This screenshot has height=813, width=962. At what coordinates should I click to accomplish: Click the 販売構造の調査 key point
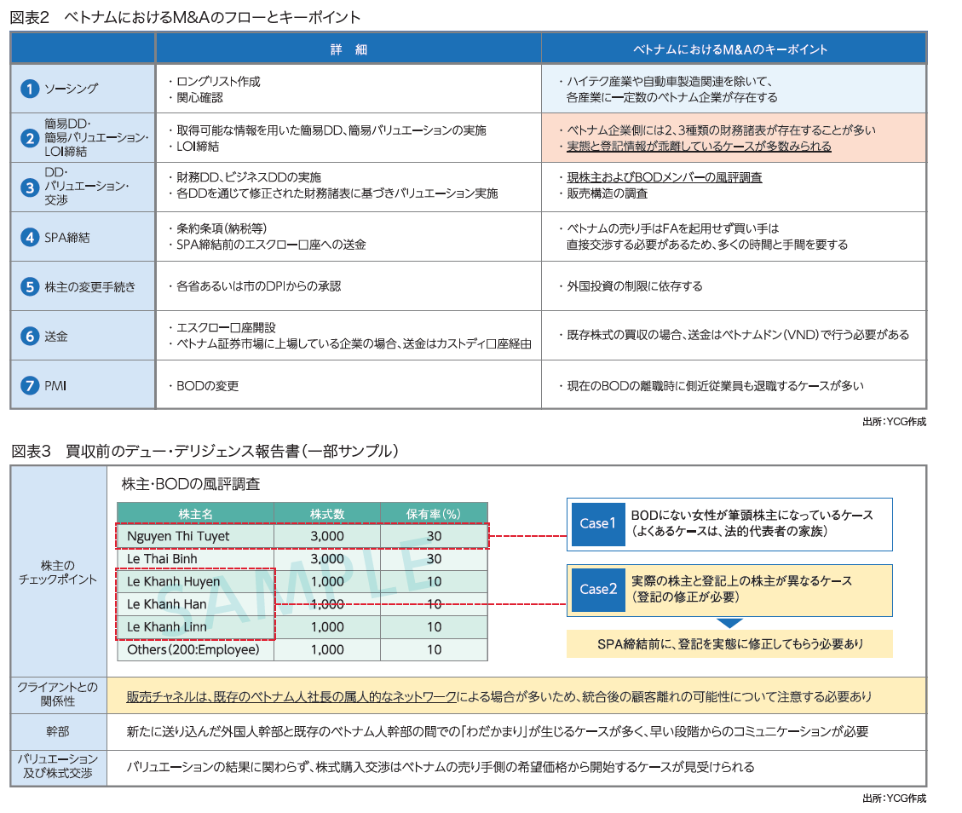point(602,193)
